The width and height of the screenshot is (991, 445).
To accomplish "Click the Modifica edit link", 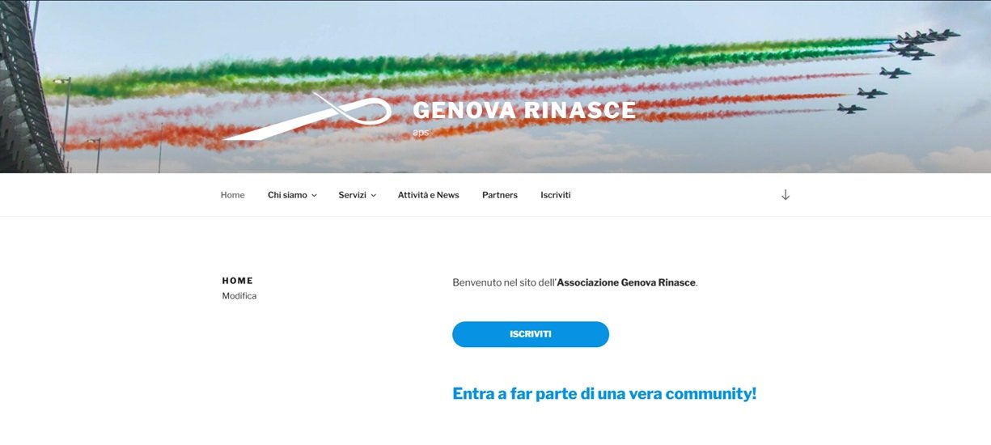I will (x=239, y=296).
